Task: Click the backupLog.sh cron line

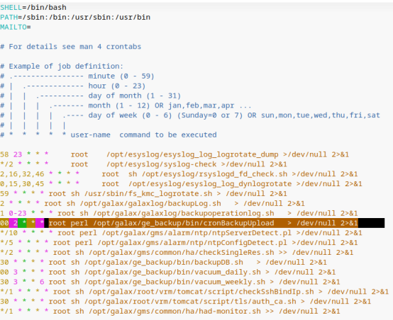Action: click(153, 203)
